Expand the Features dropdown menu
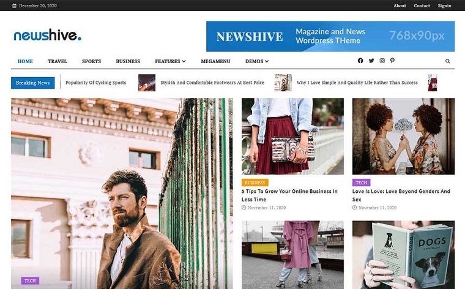Viewport: 465px width, 289px height. pyautogui.click(x=170, y=61)
